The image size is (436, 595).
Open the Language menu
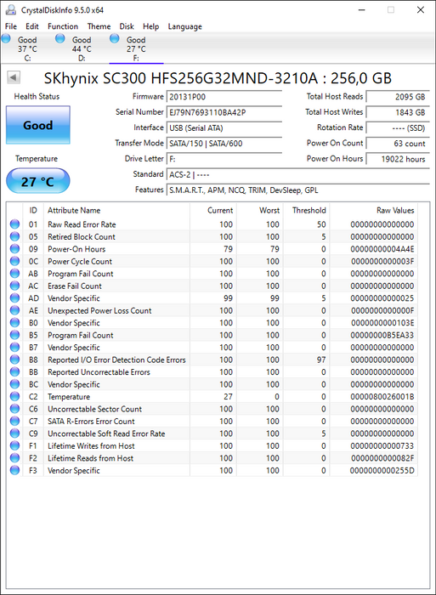coord(184,26)
